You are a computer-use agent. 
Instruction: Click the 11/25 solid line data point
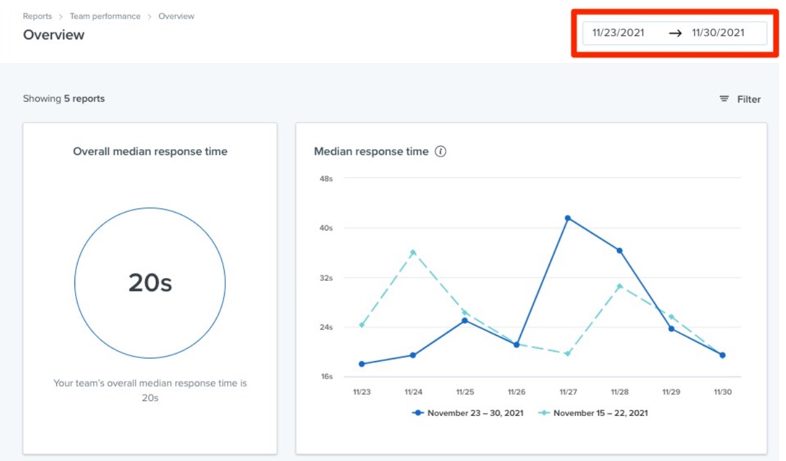pos(465,320)
